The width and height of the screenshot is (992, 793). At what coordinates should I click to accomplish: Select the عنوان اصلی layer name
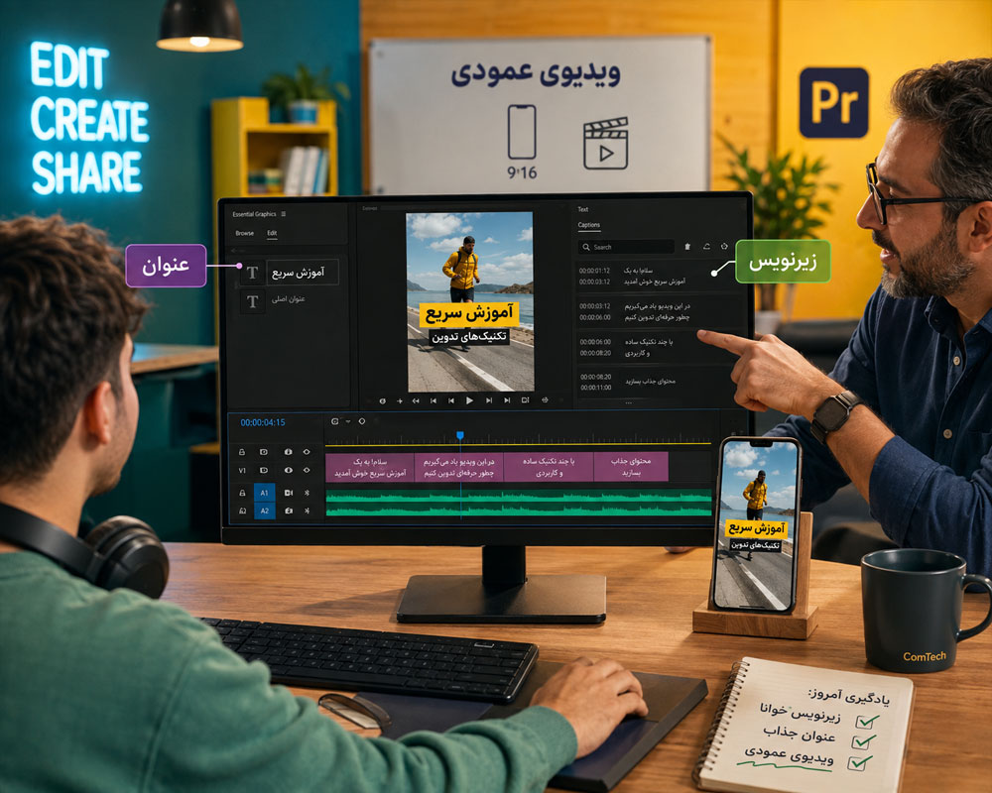289,299
